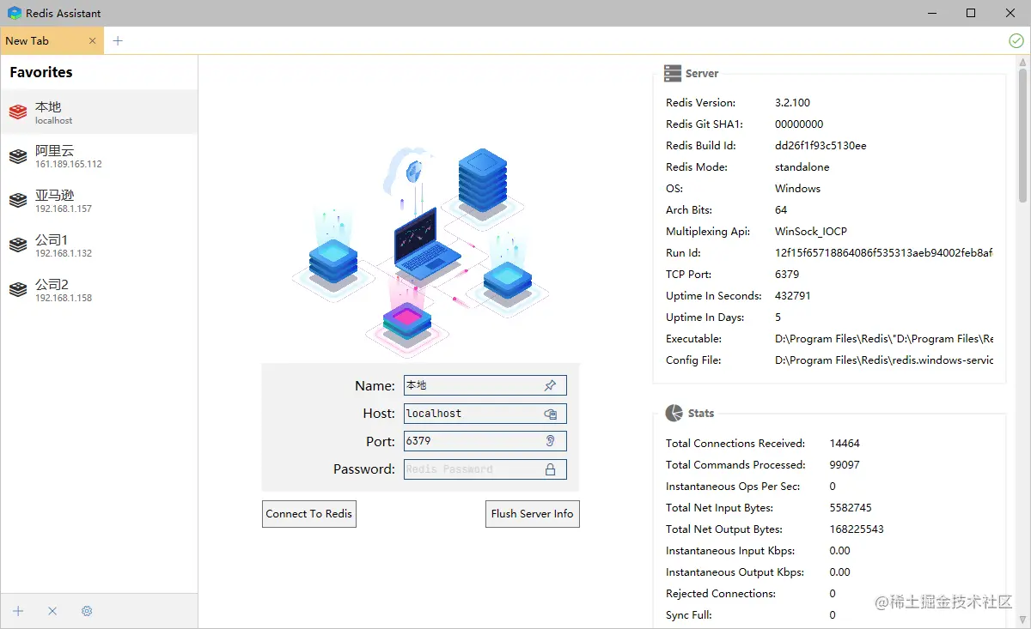Select the 公司2 favorite connection
This screenshot has width=1031, height=629.
point(99,290)
